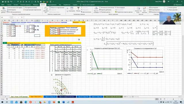The width and height of the screenshot is (184, 104).
Task: Switch to Formulas (Формулы) ribbon tab
Action: (36, 5)
